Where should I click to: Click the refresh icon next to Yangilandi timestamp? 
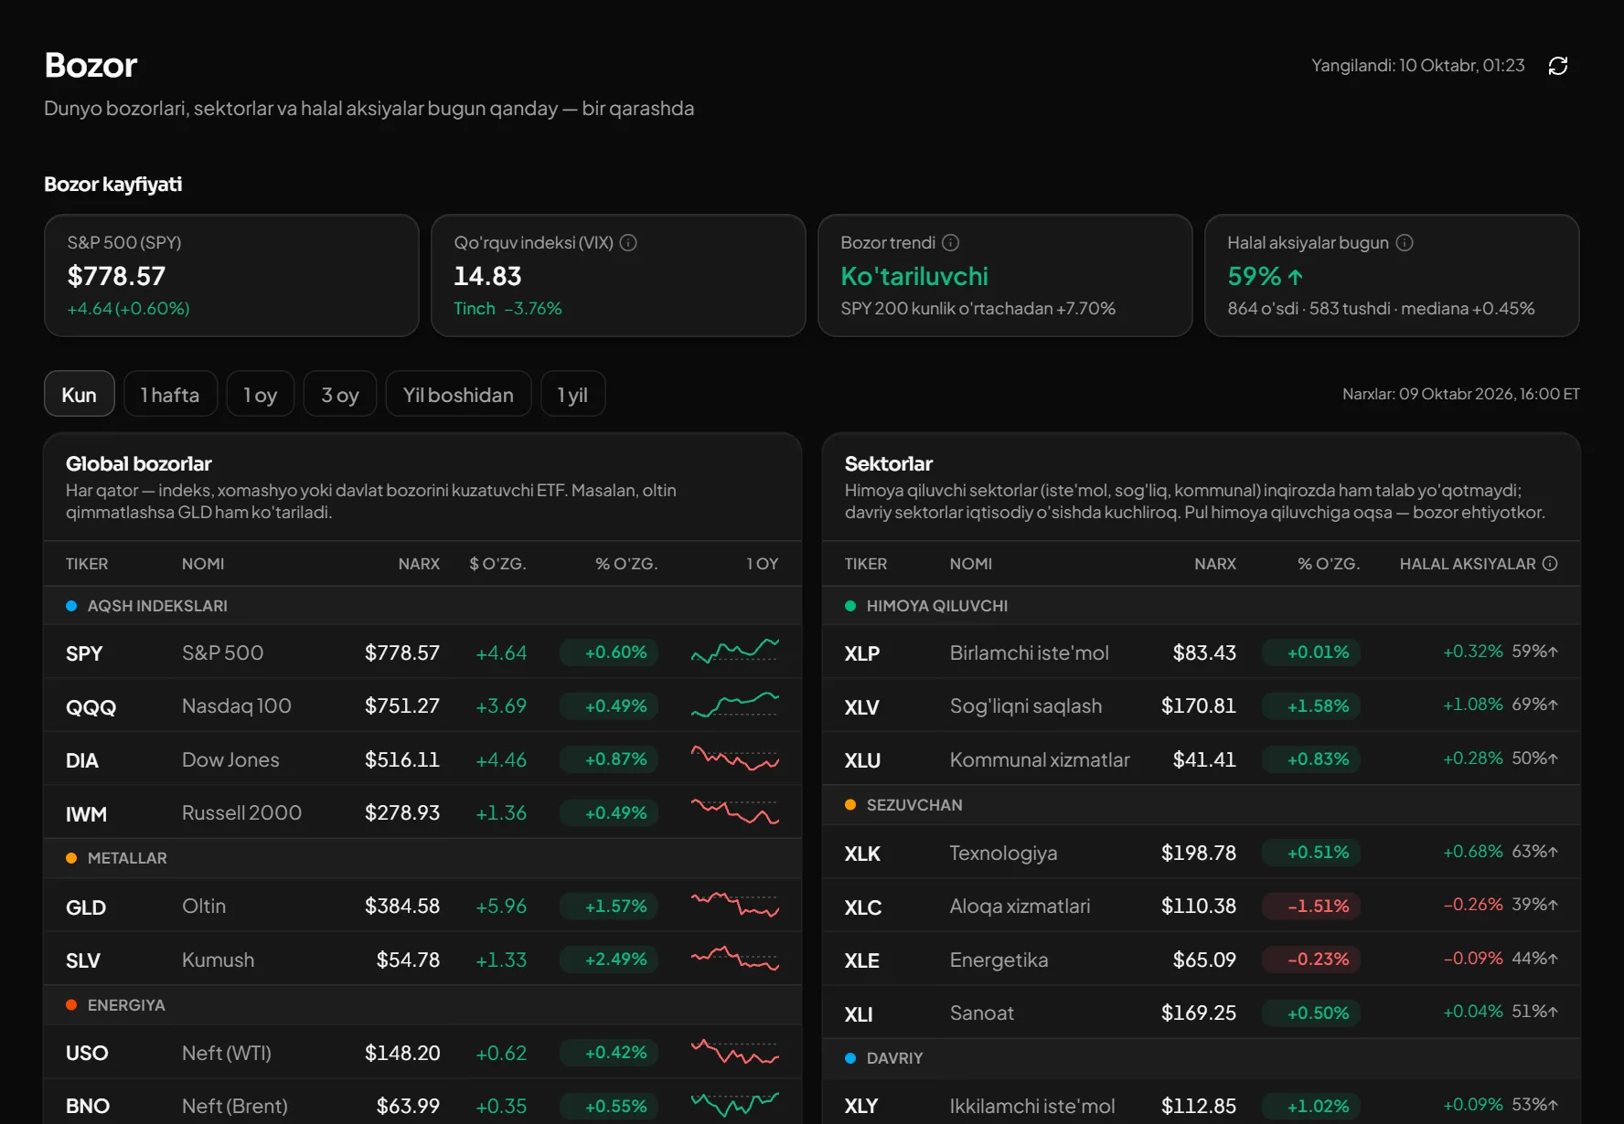pos(1558,66)
